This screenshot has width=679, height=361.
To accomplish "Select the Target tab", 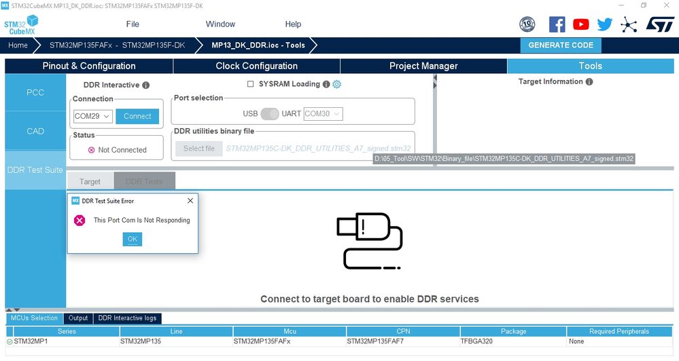I will point(90,182).
